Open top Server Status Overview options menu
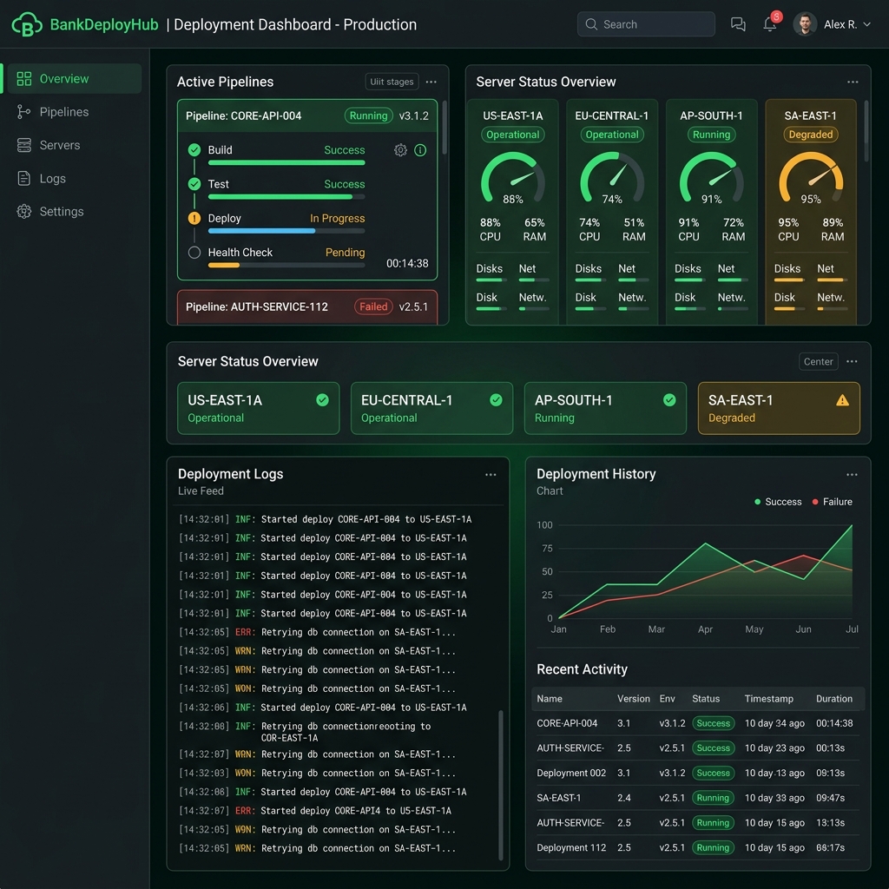 (853, 82)
